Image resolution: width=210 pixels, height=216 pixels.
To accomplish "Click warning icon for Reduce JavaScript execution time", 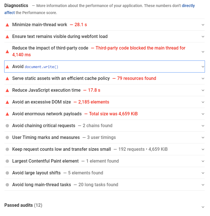I will [x=7, y=90].
